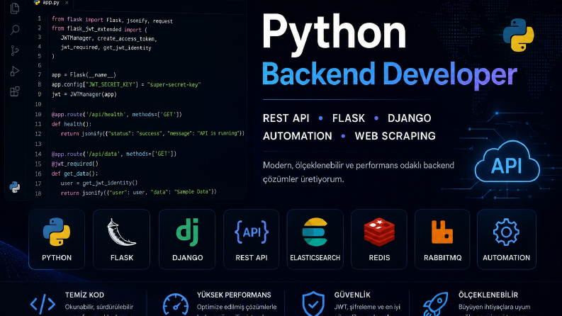Click the 'YÜKSEK PERFORMANS' heading

[234, 295]
